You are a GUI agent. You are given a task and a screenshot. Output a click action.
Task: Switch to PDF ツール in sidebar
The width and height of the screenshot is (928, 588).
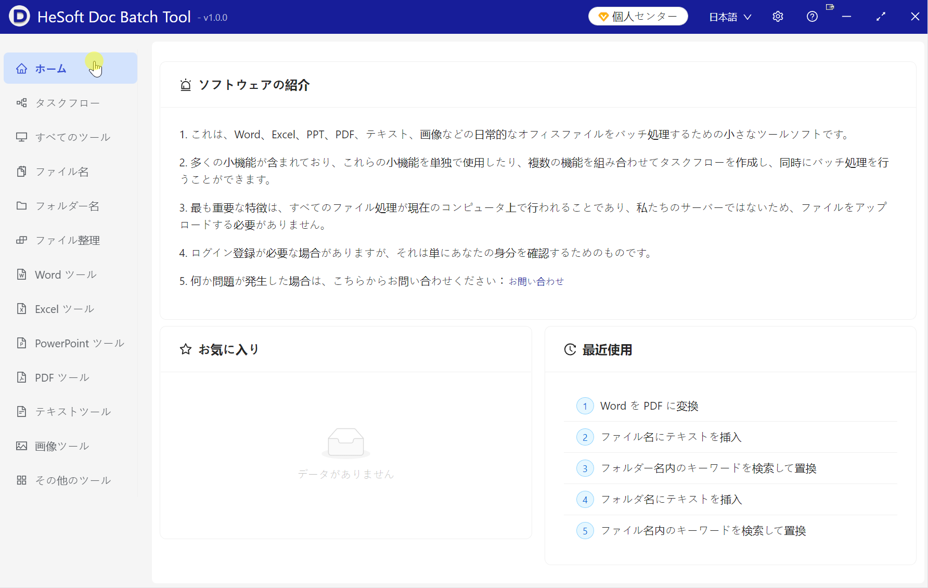click(x=62, y=377)
